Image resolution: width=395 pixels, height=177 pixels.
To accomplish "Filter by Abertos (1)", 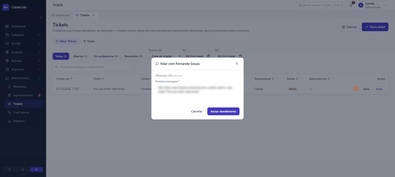I will (80, 56).
